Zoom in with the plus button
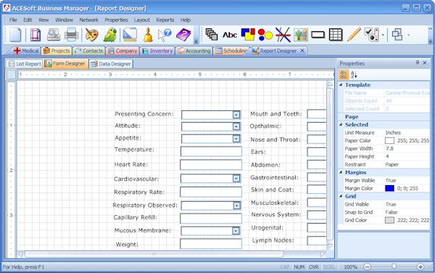 420,267
